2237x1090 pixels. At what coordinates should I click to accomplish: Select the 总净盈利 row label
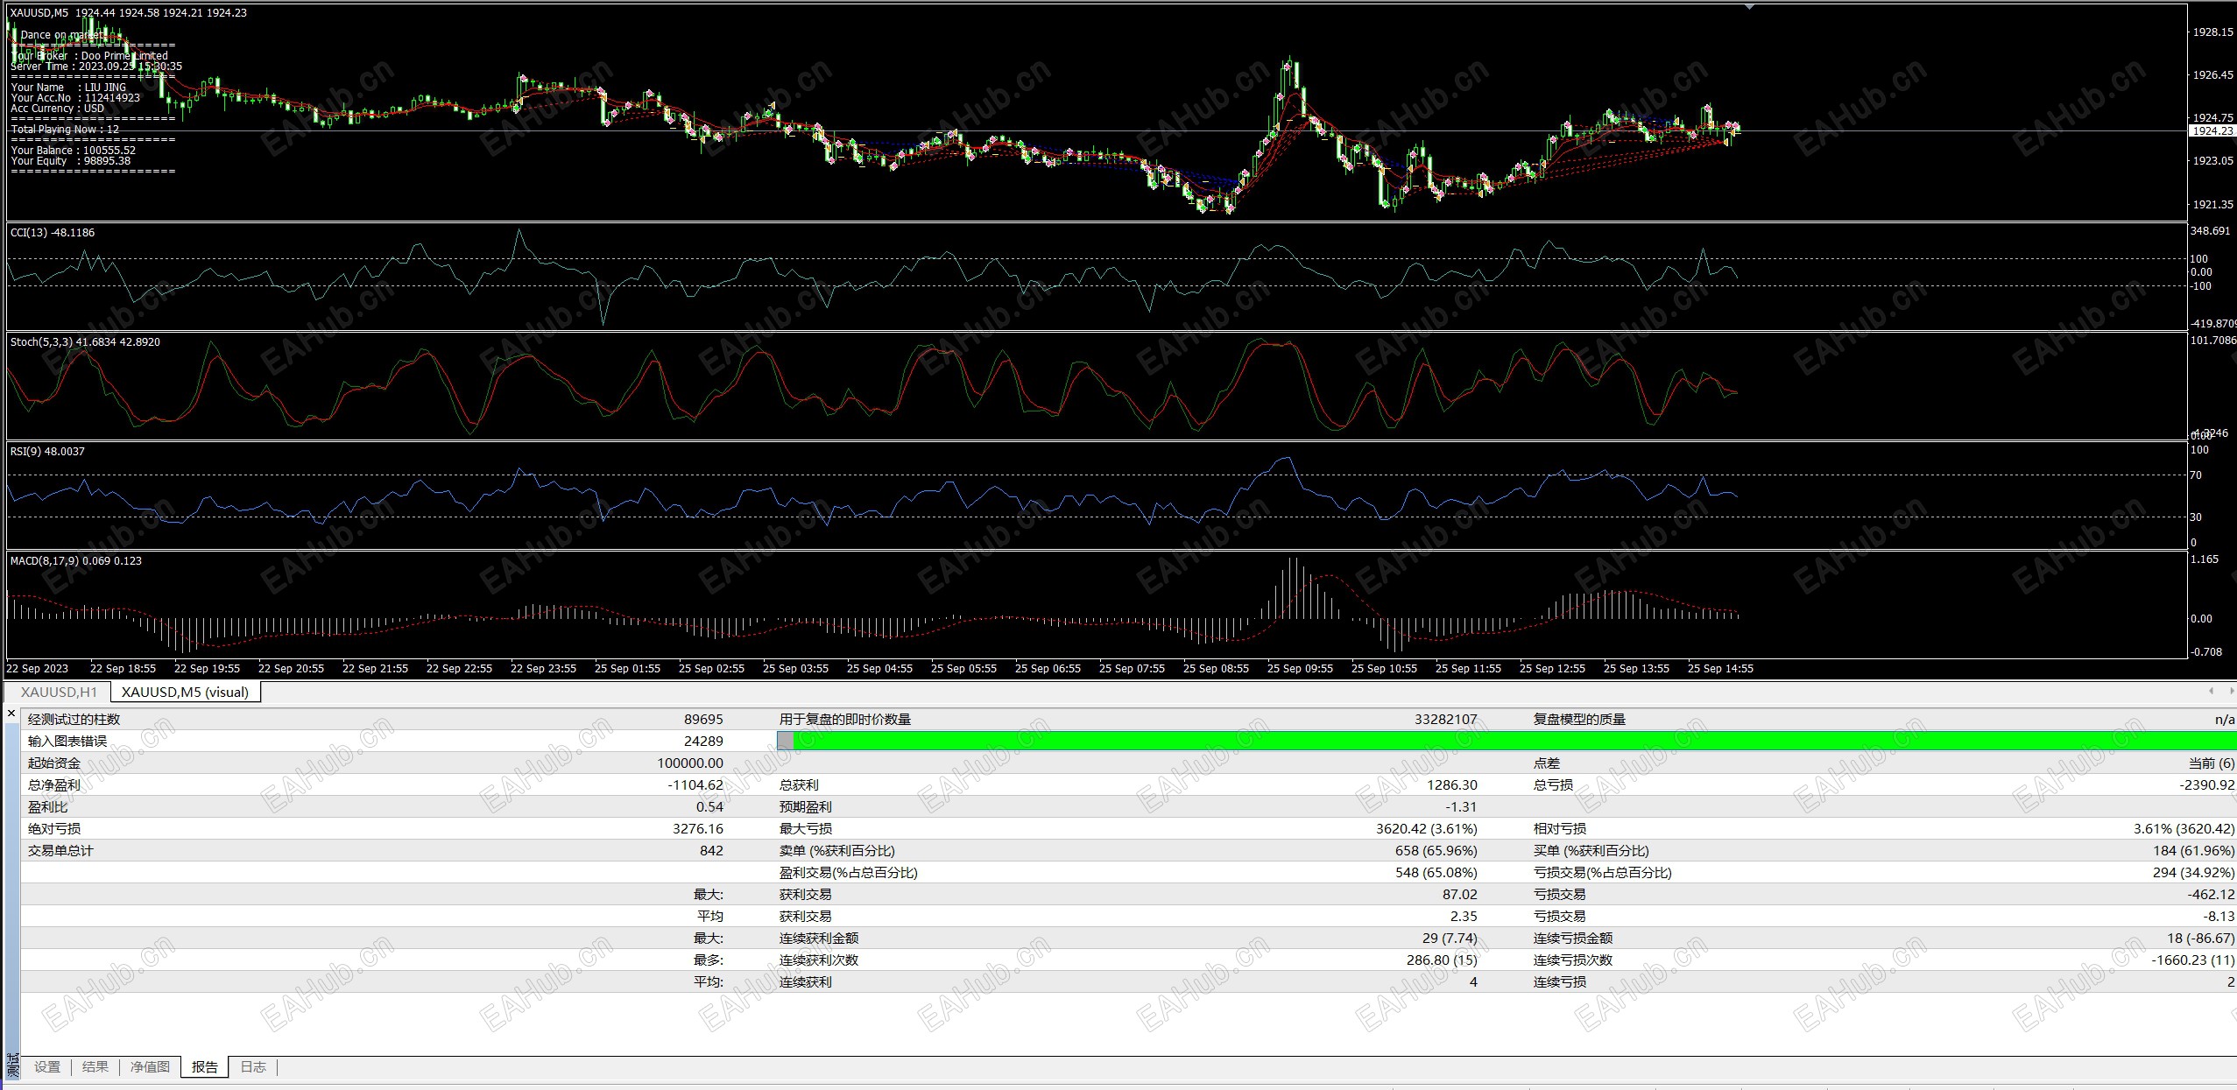point(54,785)
